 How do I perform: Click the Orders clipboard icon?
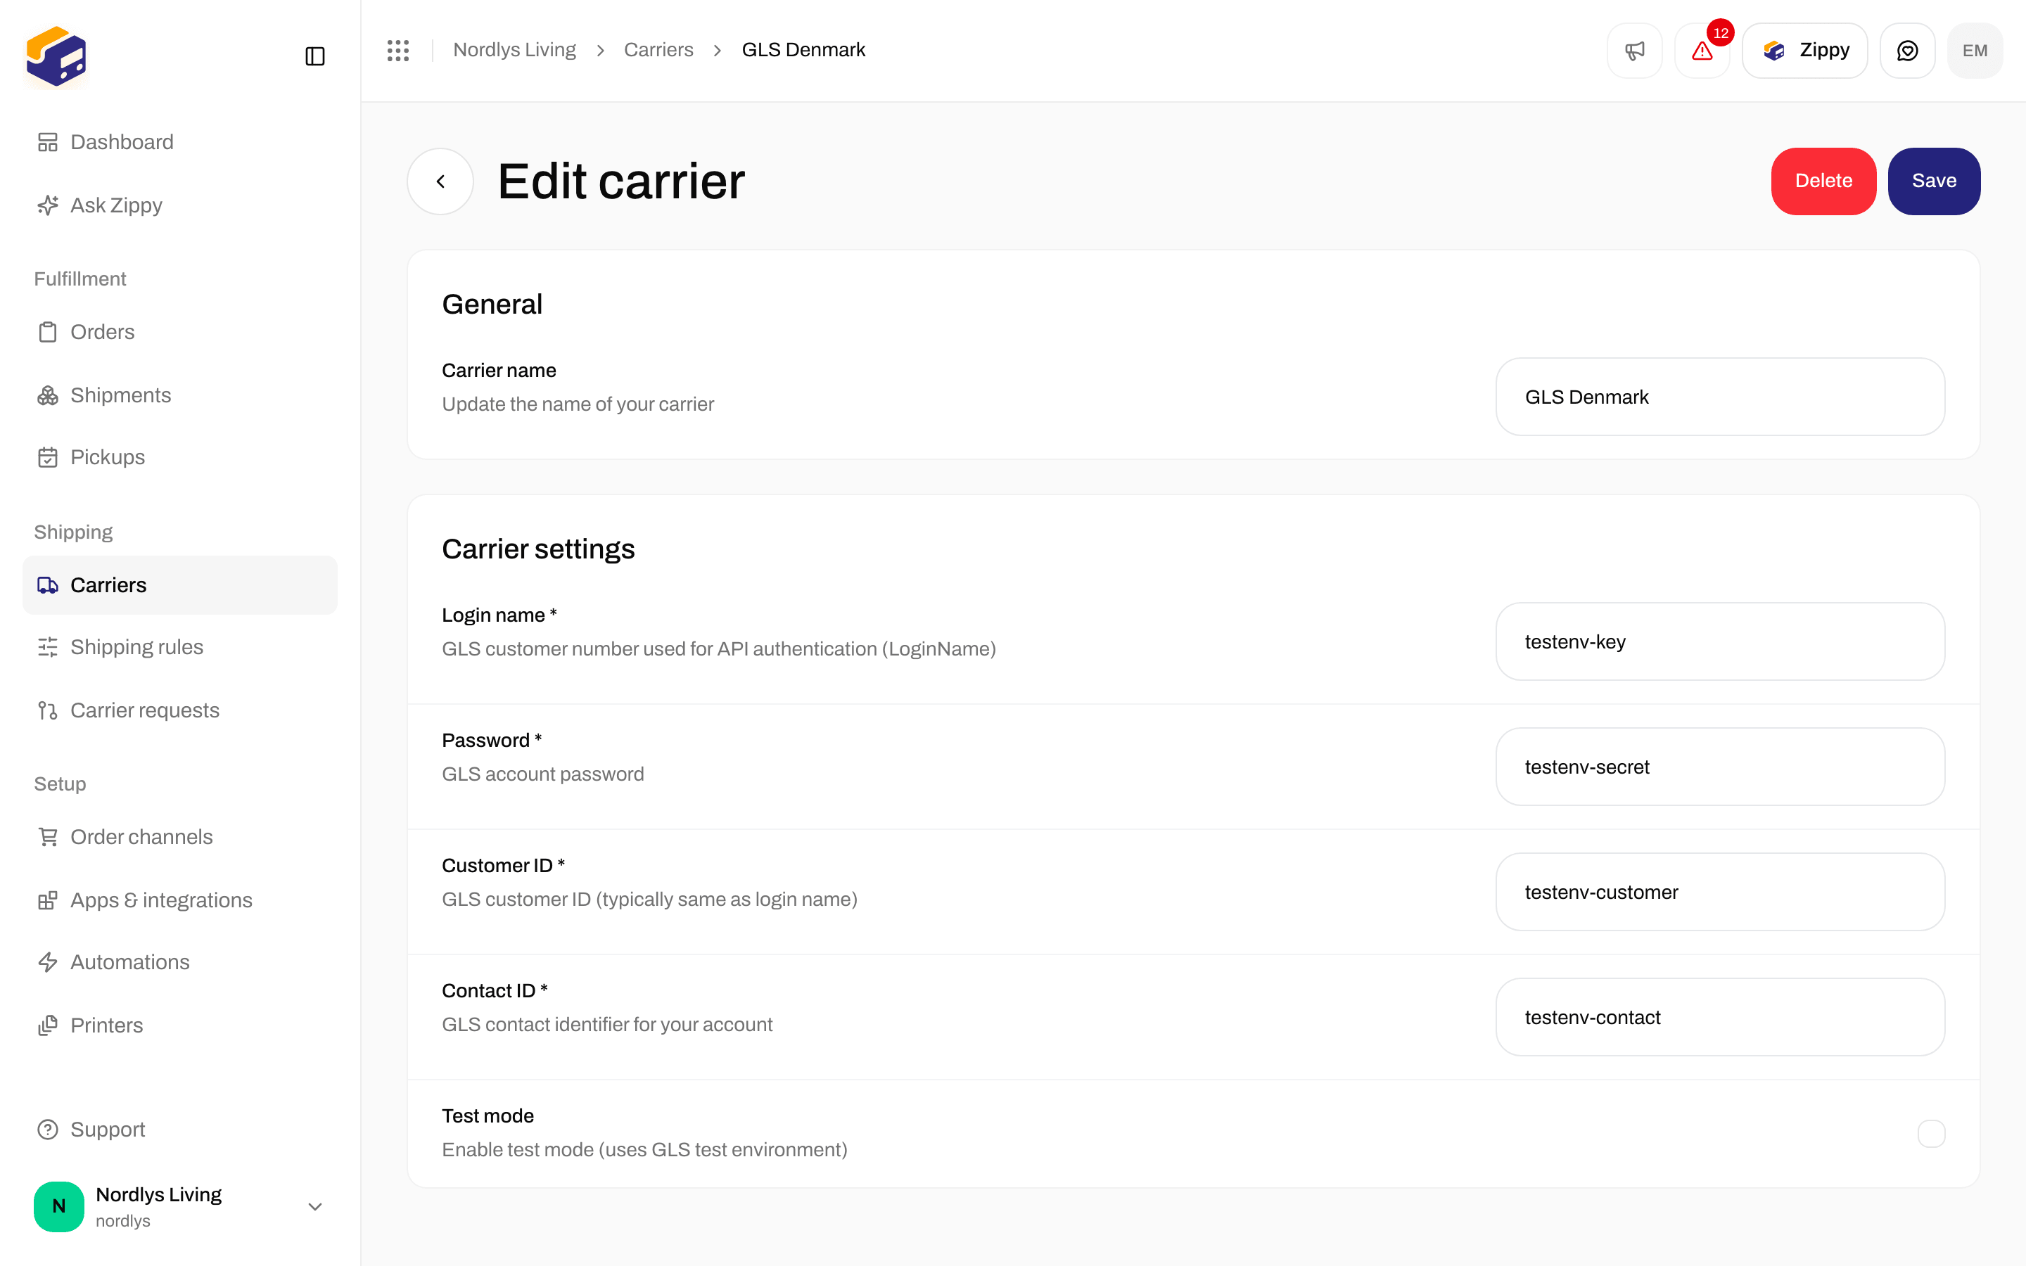coord(48,331)
